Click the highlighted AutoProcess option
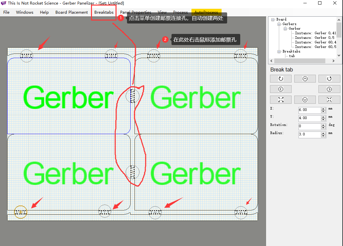The image size is (343, 246). point(206,12)
